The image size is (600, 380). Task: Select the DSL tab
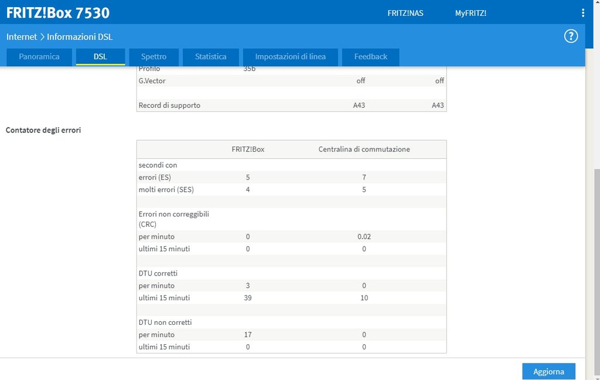click(100, 57)
